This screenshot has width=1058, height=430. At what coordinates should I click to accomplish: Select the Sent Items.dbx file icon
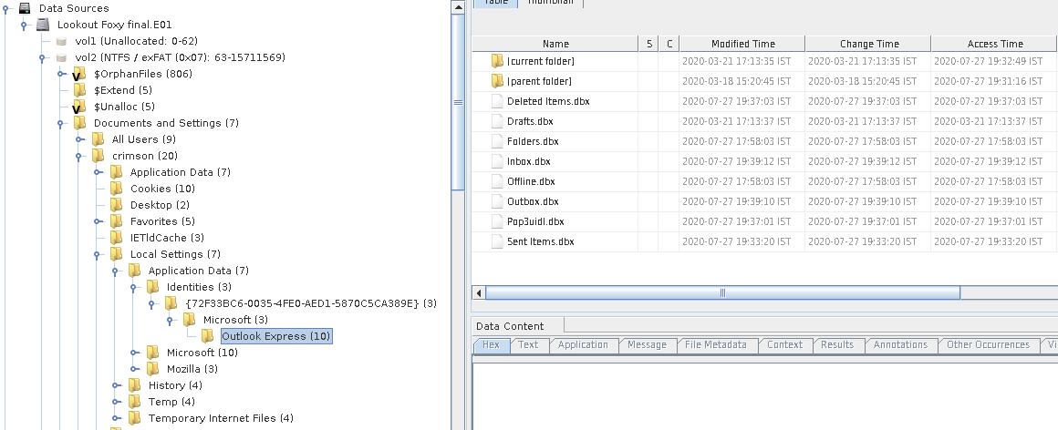coord(497,241)
